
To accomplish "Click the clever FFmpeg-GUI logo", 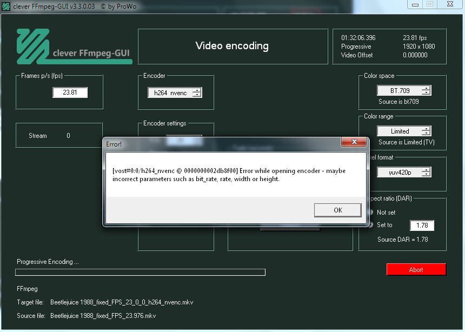I will (74, 47).
